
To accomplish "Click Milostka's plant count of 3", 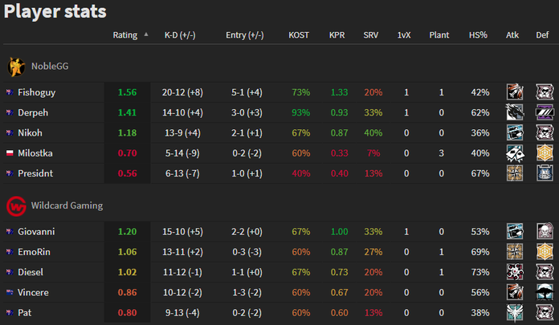I will tap(442, 153).
